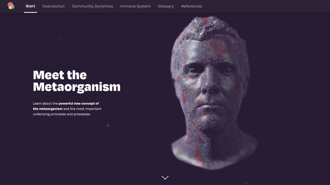Viewport: 330px width, 185px height.
Task: Open the Community Dynamics page
Action: pyautogui.click(x=92, y=6)
